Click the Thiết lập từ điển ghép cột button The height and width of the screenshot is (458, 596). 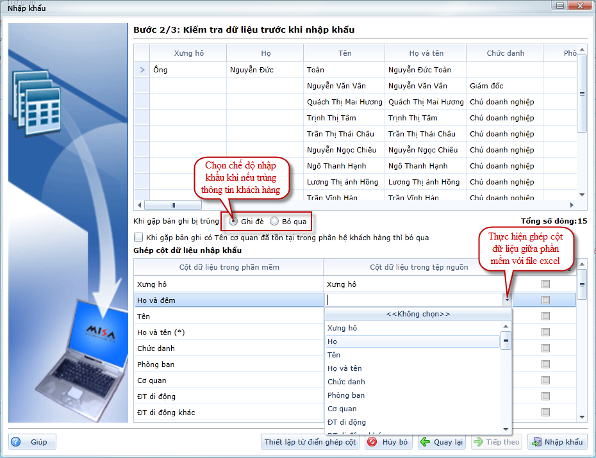pyautogui.click(x=310, y=442)
